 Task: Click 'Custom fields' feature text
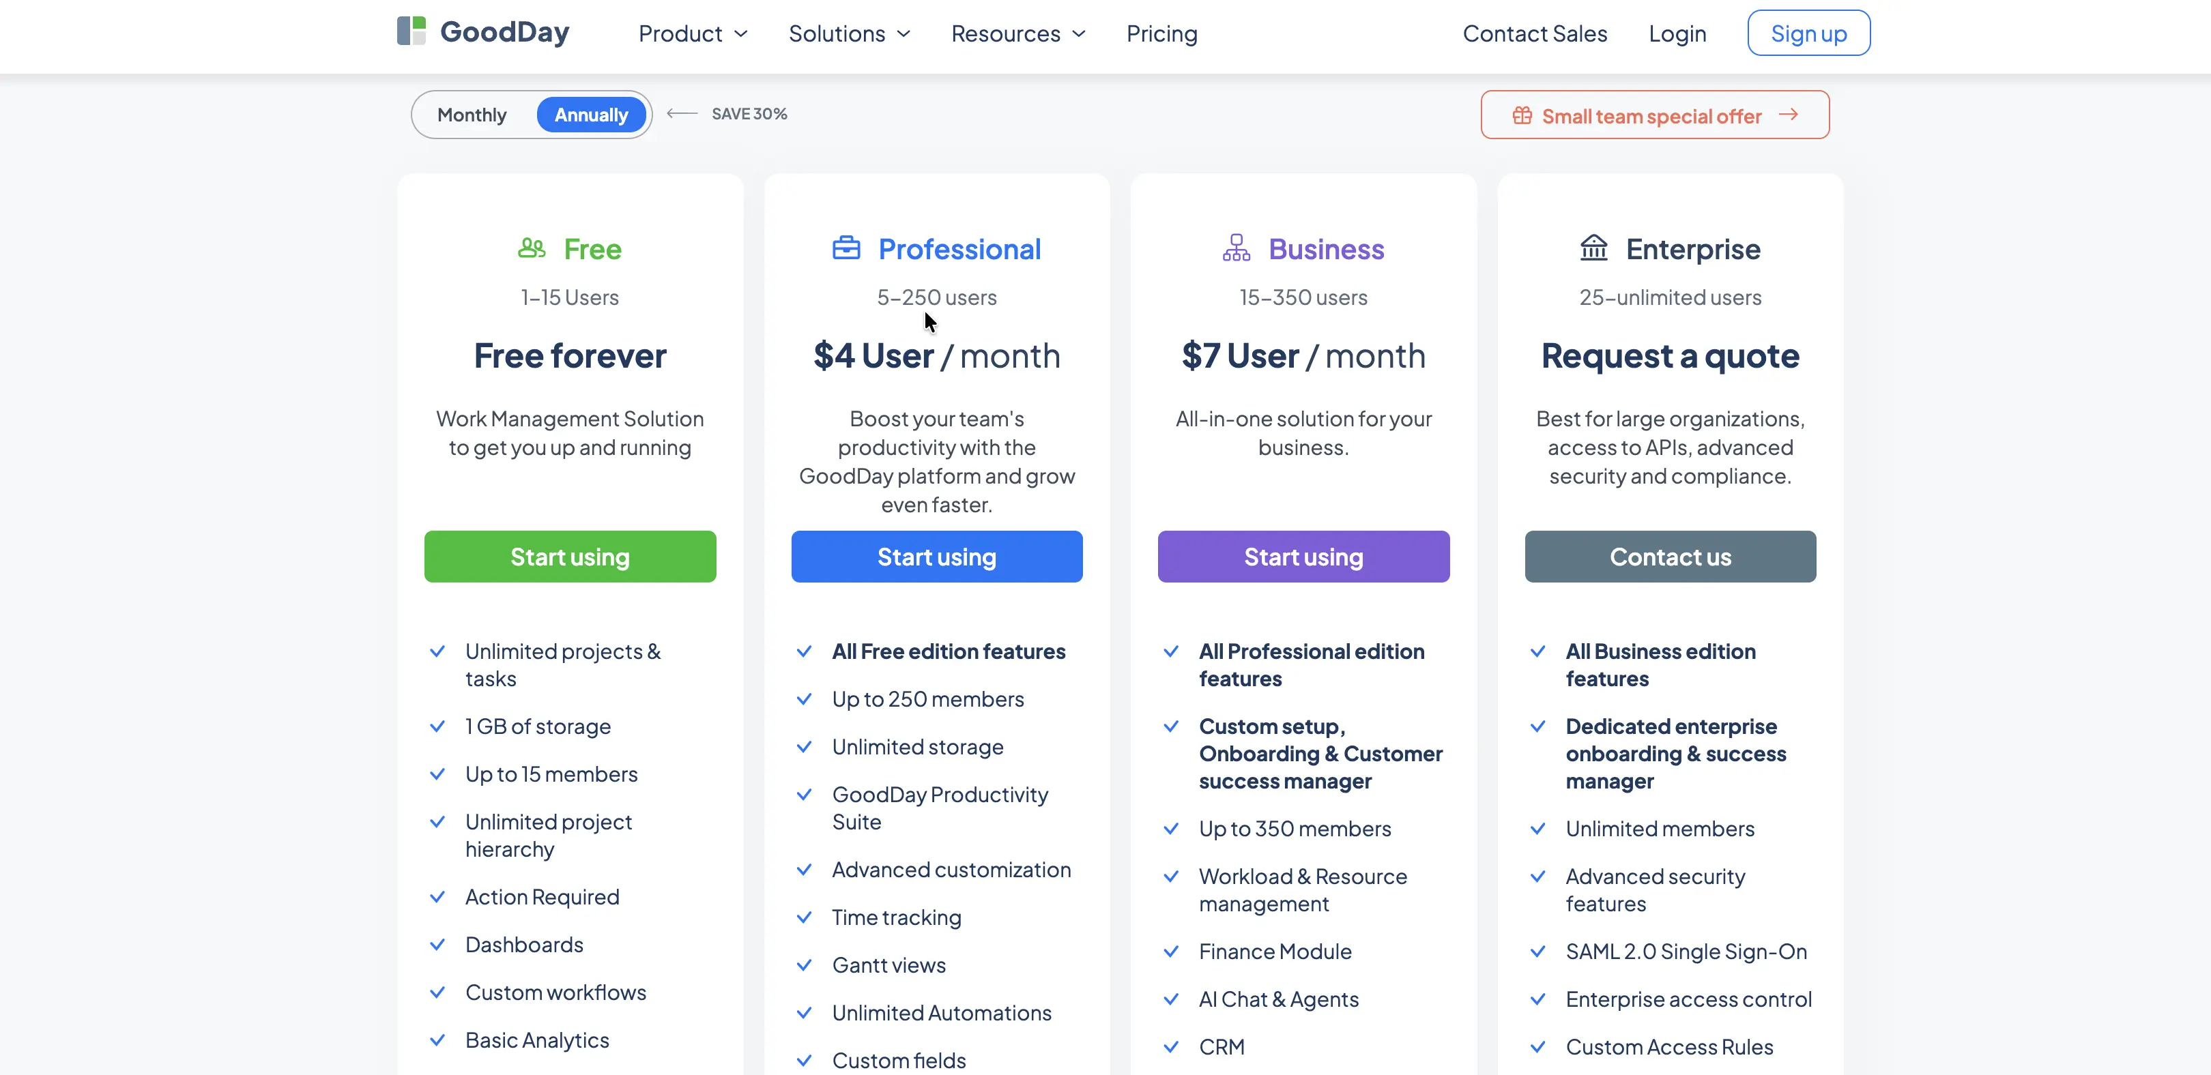[x=899, y=1061]
